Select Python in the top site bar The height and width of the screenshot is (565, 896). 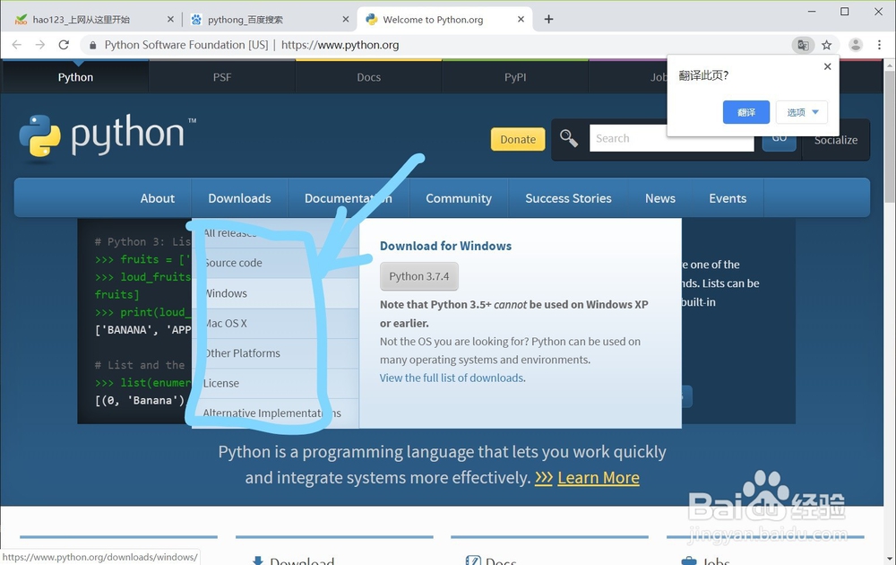coord(75,77)
